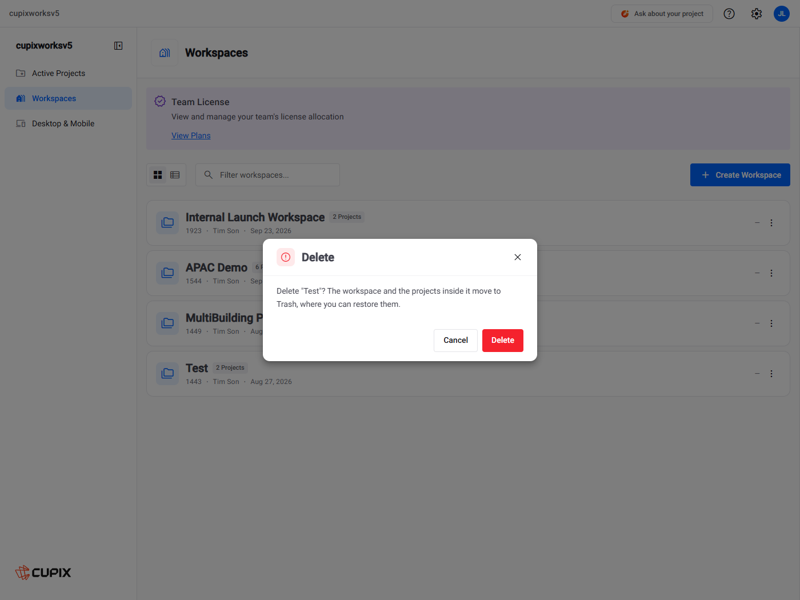The width and height of the screenshot is (800, 600).
Task: Click the APAC Demo folder icon
Action: 167,273
